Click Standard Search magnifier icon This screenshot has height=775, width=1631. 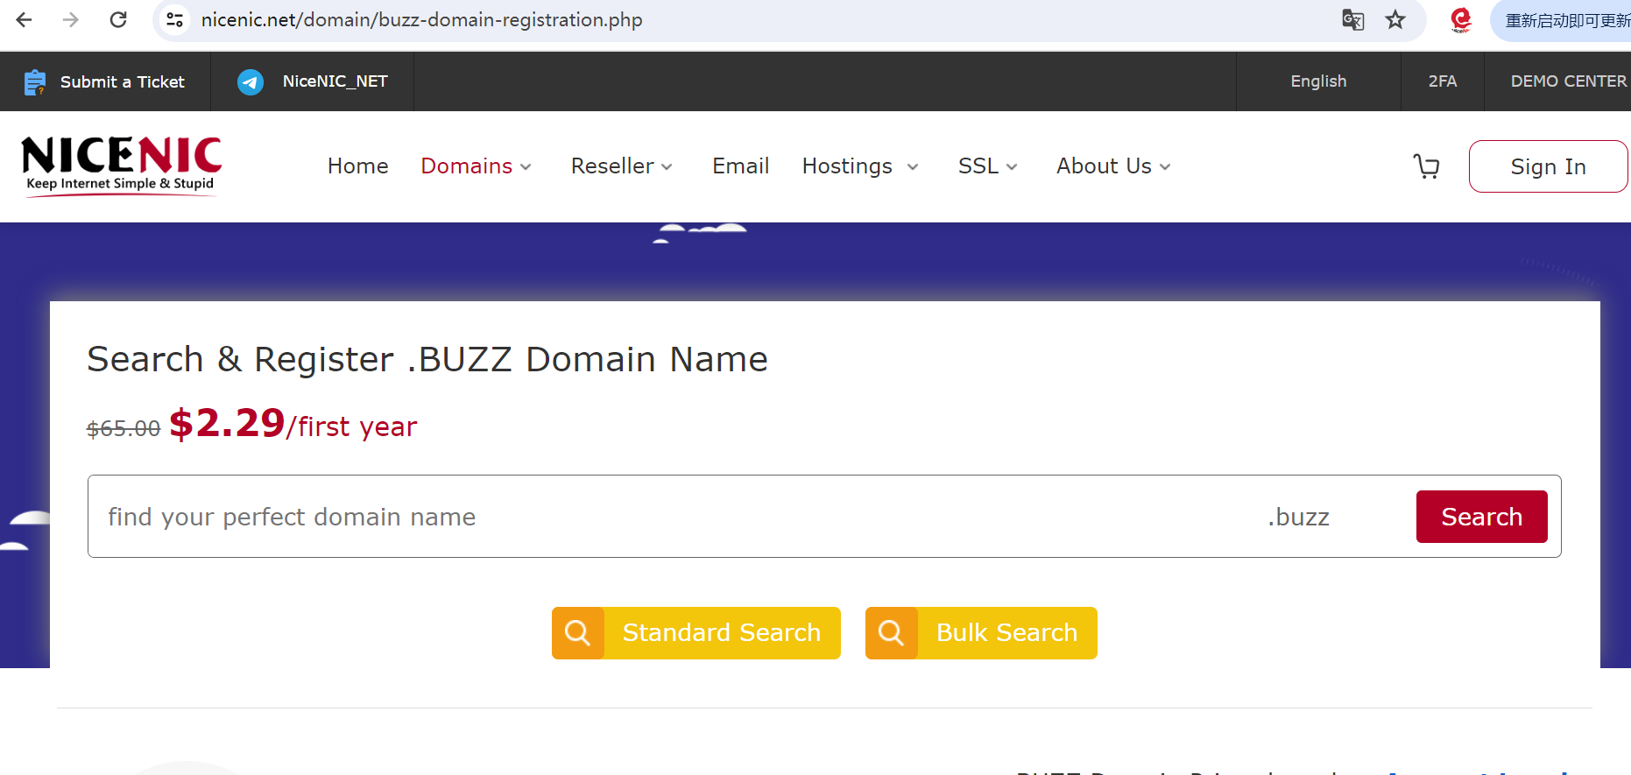[578, 632]
